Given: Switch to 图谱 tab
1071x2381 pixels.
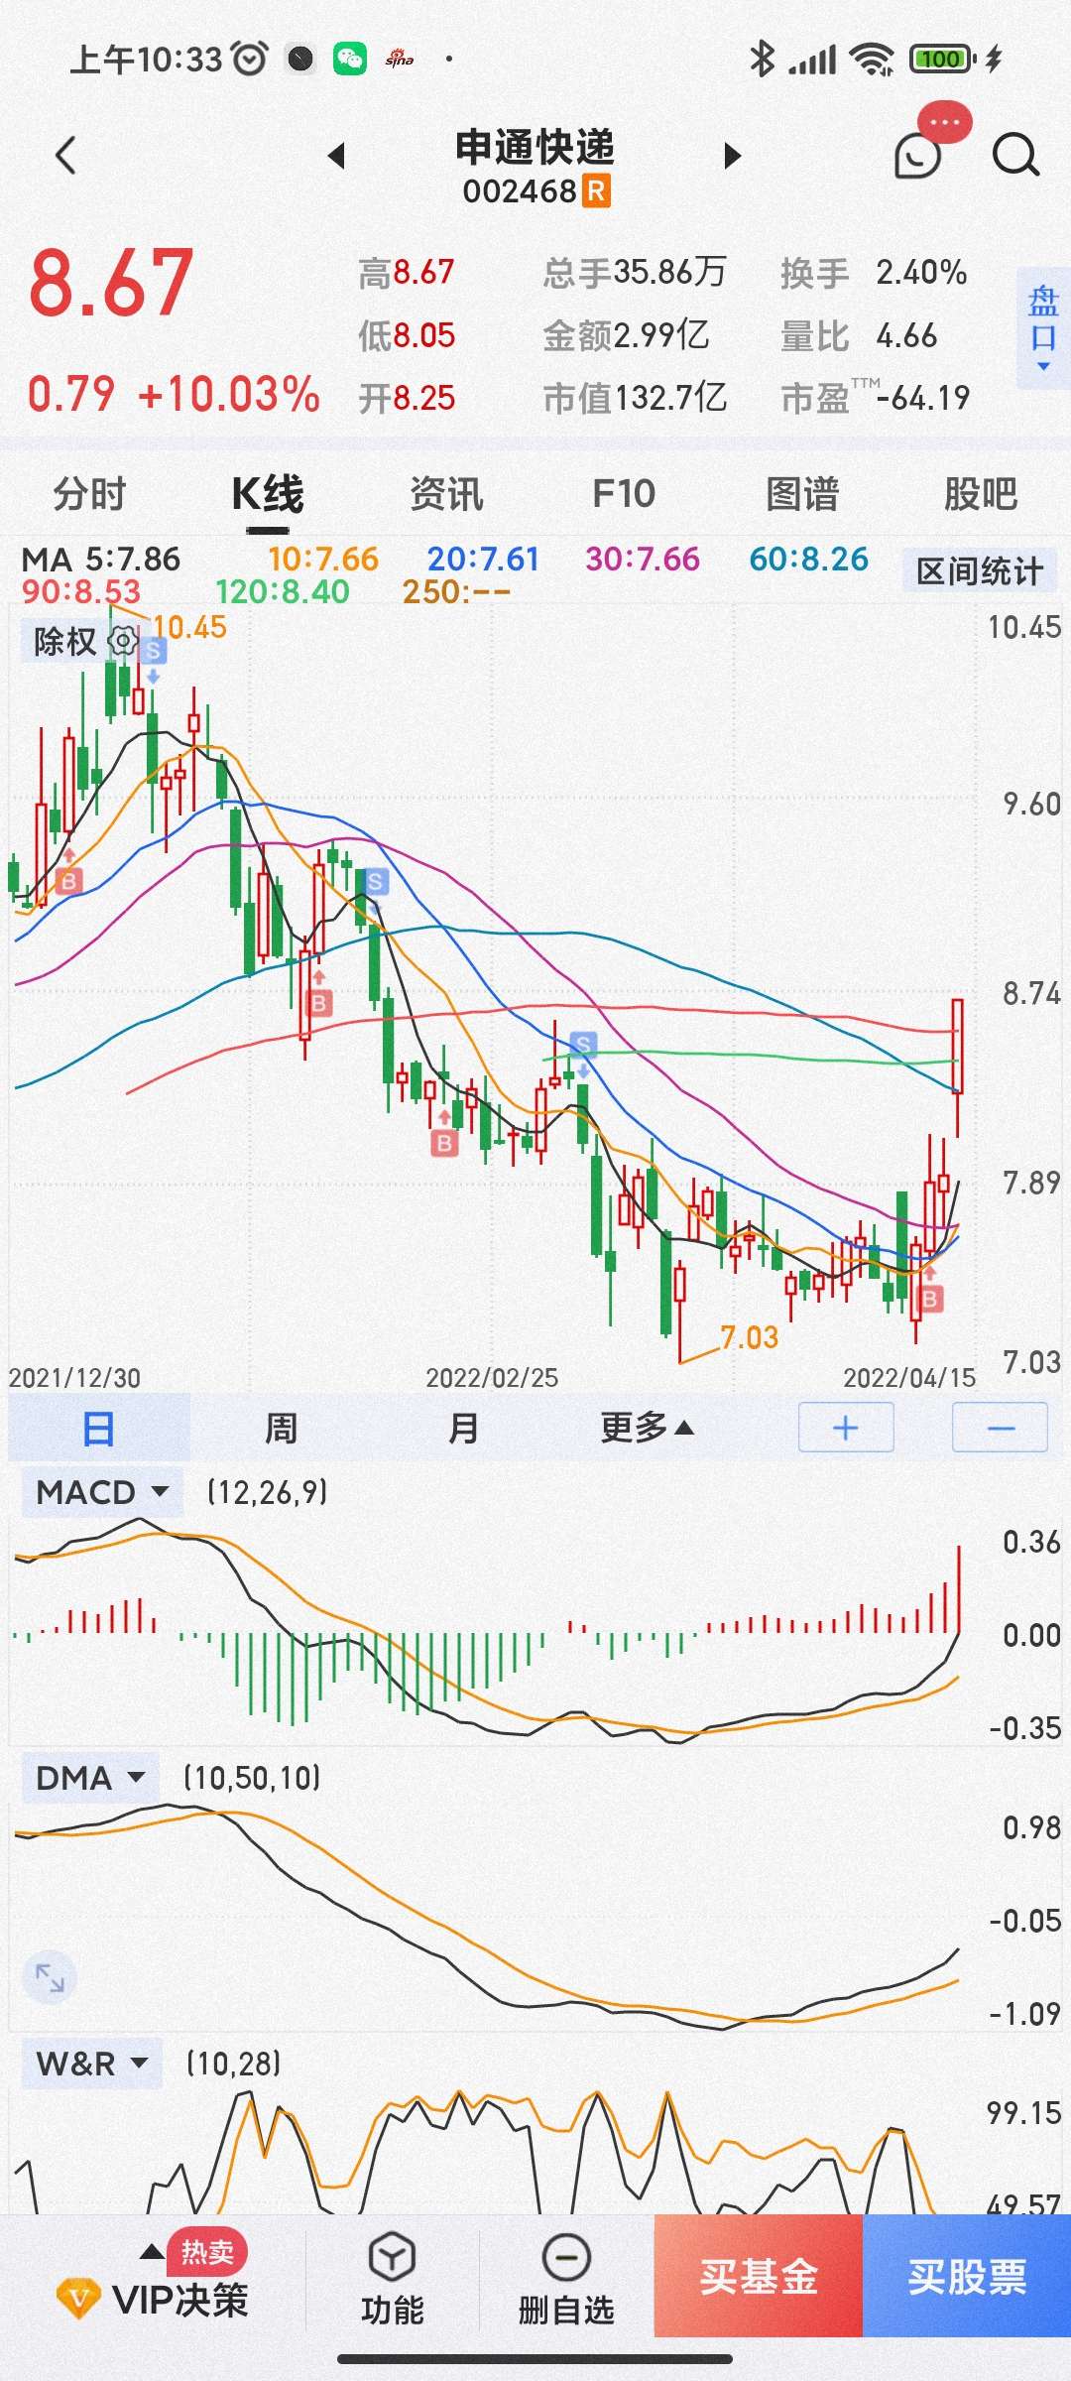Looking at the screenshot, I should point(803,494).
